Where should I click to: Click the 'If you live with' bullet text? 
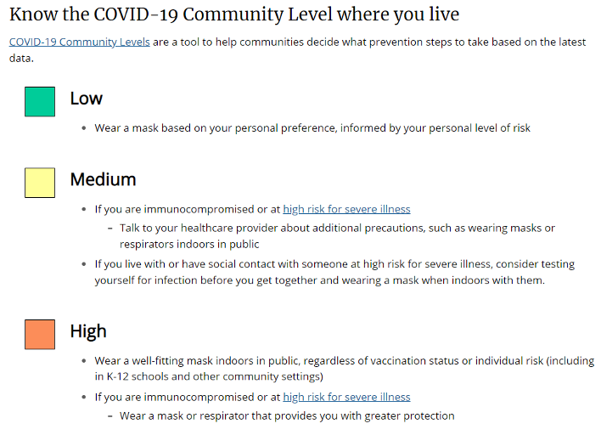(334, 264)
